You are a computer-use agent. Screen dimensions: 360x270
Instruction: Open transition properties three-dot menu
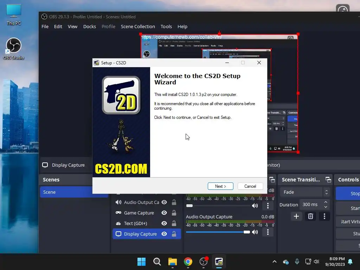point(324,216)
